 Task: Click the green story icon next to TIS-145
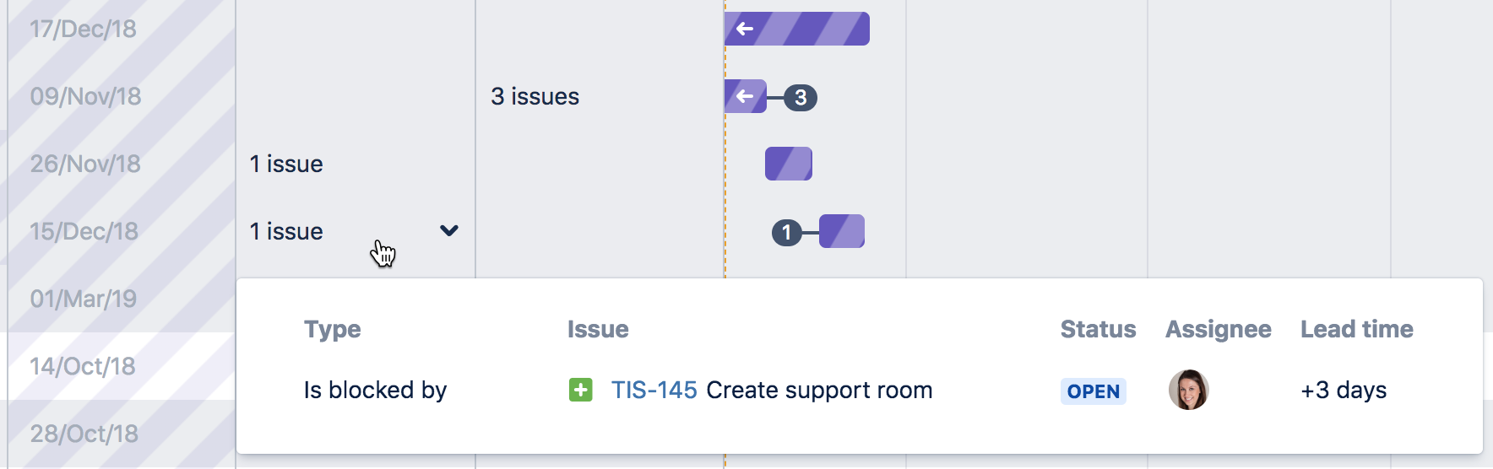point(581,390)
